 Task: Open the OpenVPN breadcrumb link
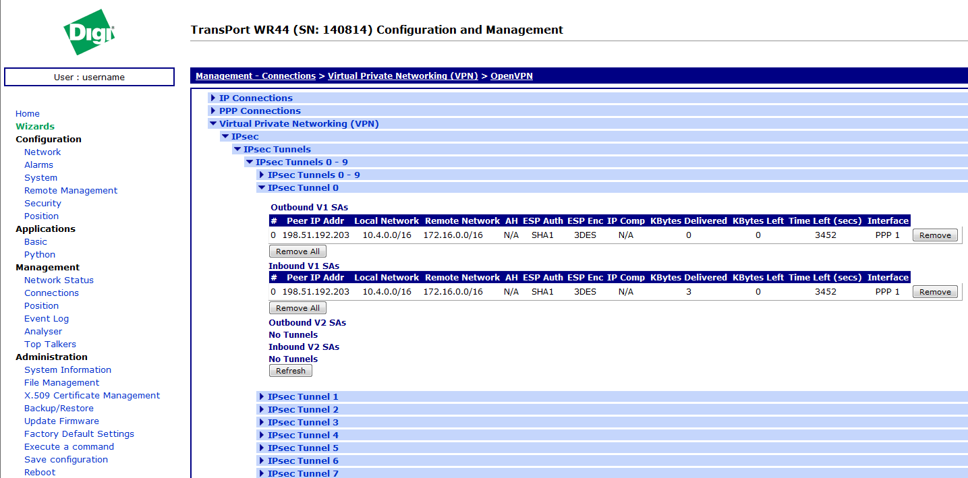511,76
